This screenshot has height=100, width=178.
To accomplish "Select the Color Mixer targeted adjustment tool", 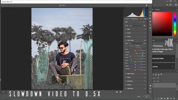I will tap(145, 43).
